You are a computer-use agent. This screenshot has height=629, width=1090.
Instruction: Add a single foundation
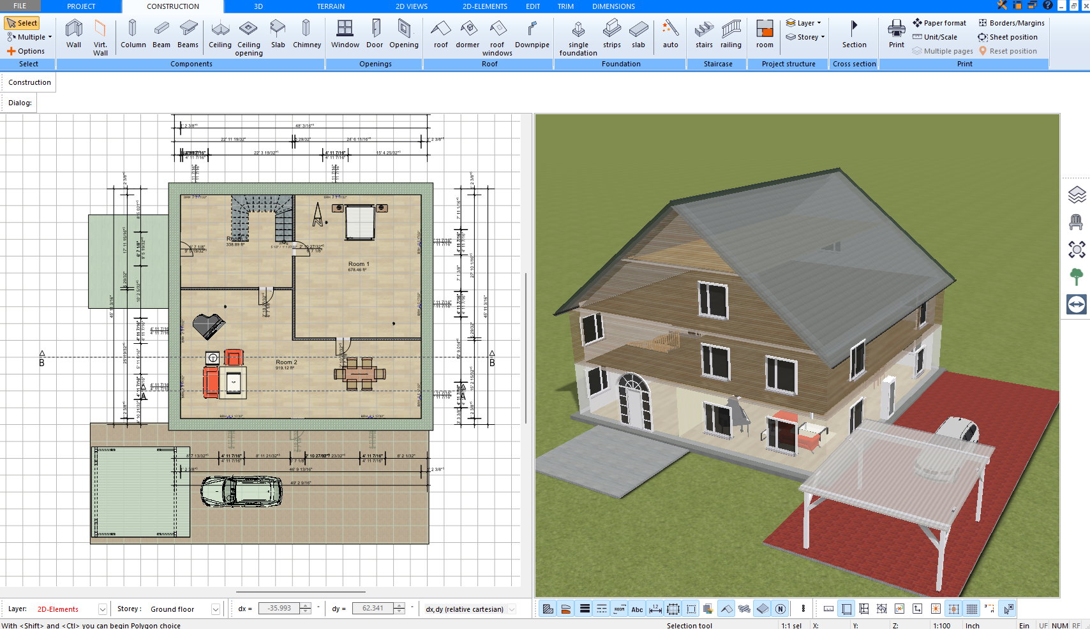click(578, 38)
